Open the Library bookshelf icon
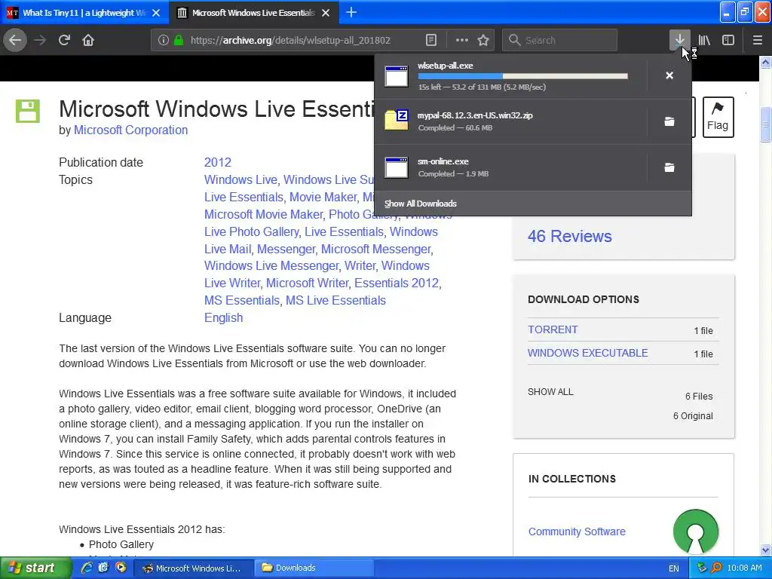The image size is (772, 579). pyautogui.click(x=704, y=41)
